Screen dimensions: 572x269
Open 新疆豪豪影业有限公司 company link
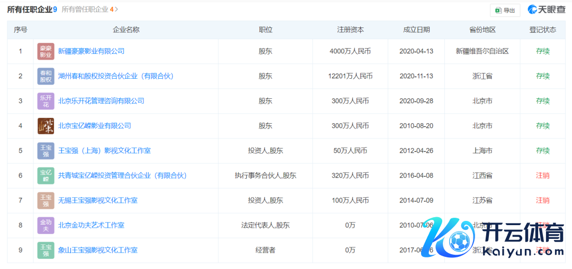(91, 51)
